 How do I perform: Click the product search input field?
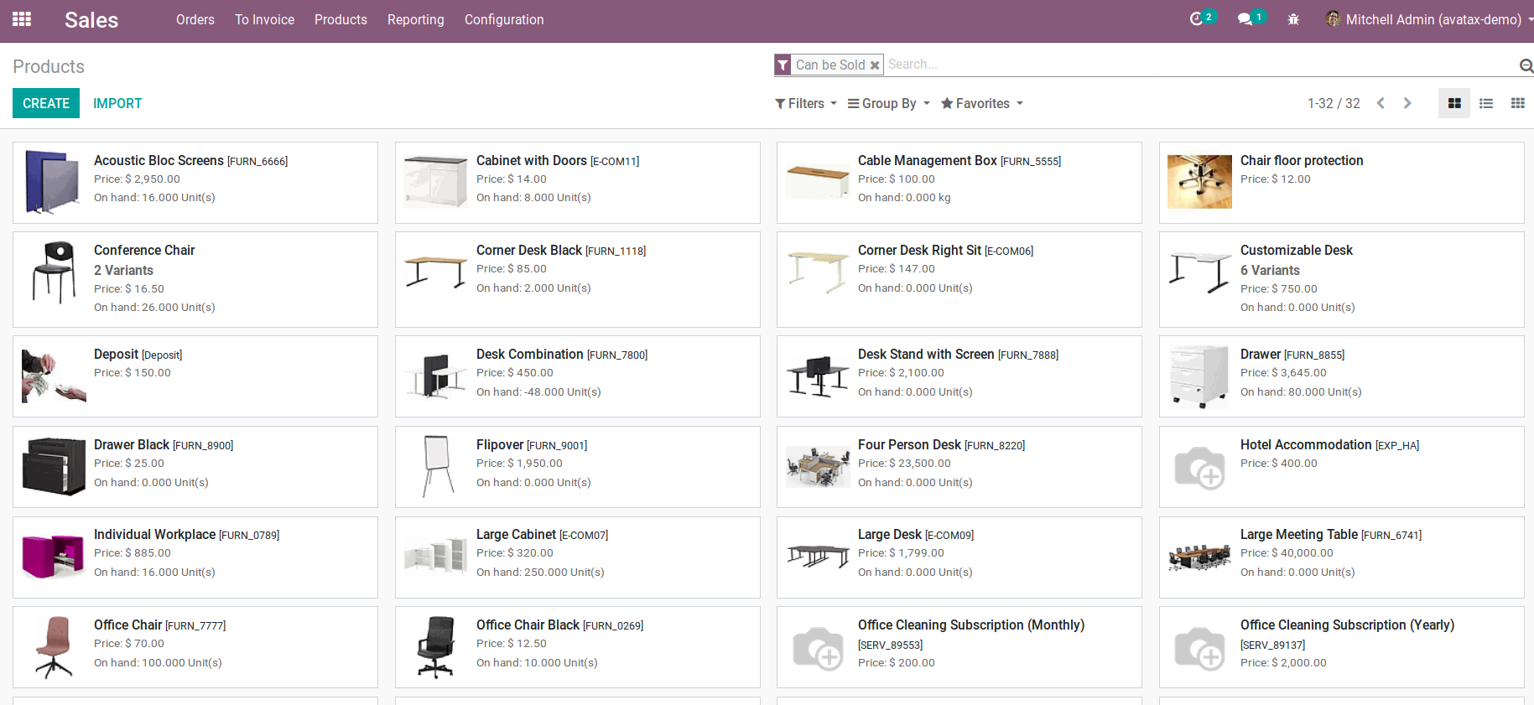pyautogui.click(x=1199, y=65)
